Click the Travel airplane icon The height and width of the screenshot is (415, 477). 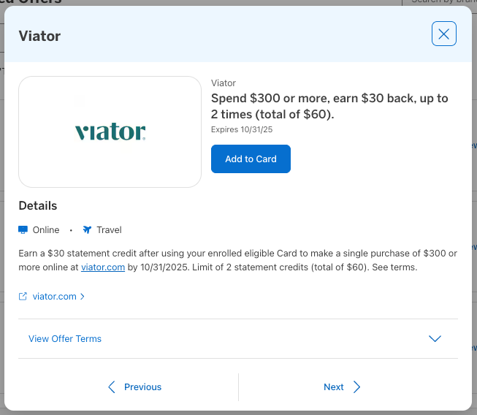88,230
